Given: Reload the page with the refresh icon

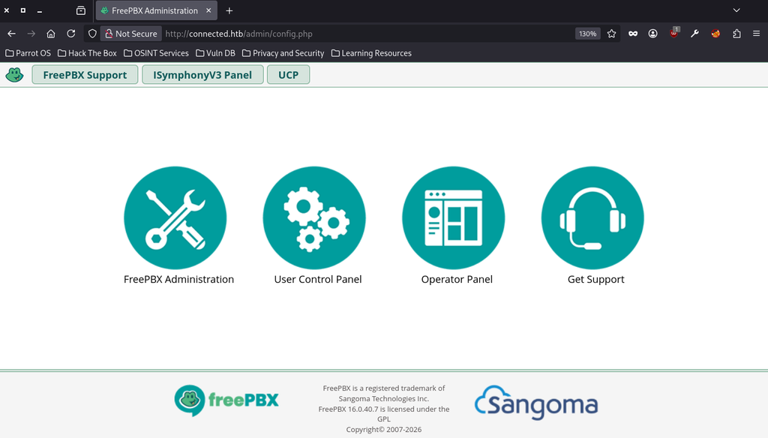Looking at the screenshot, I should [x=71, y=34].
